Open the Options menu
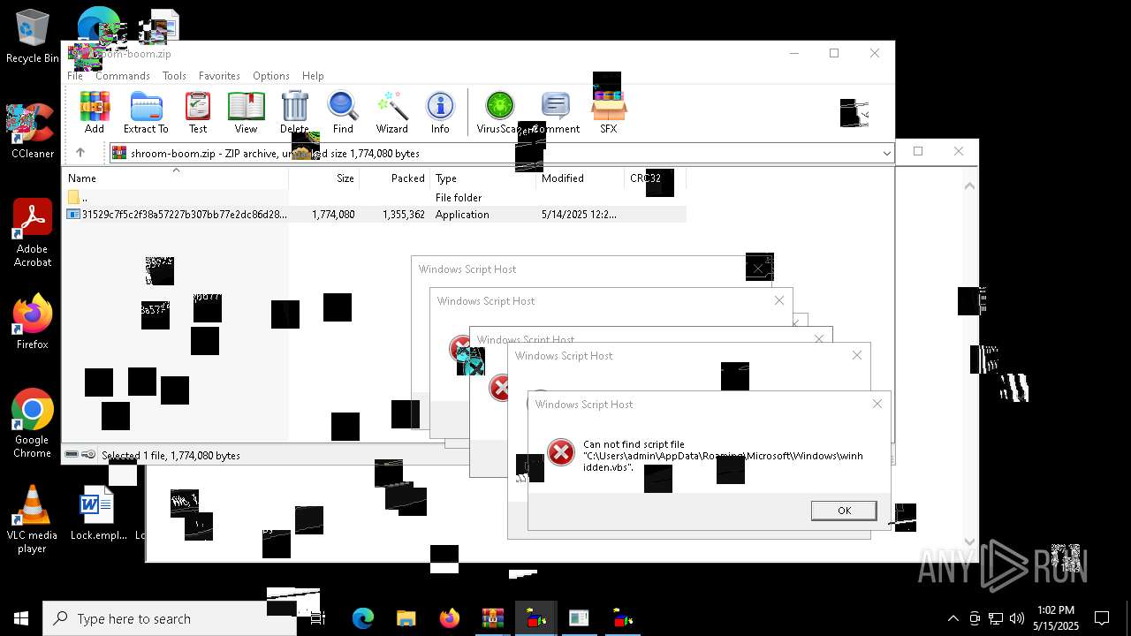This screenshot has width=1131, height=636. (x=271, y=76)
